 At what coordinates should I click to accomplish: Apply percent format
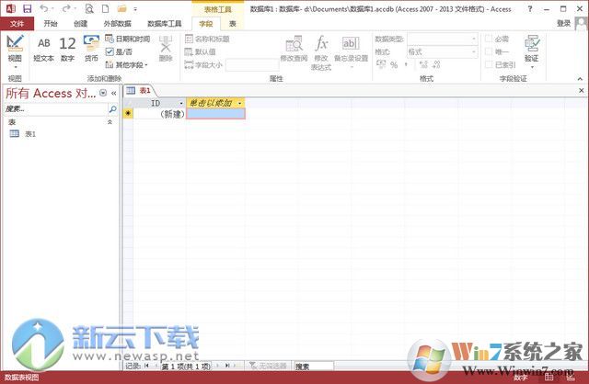[x=394, y=64]
